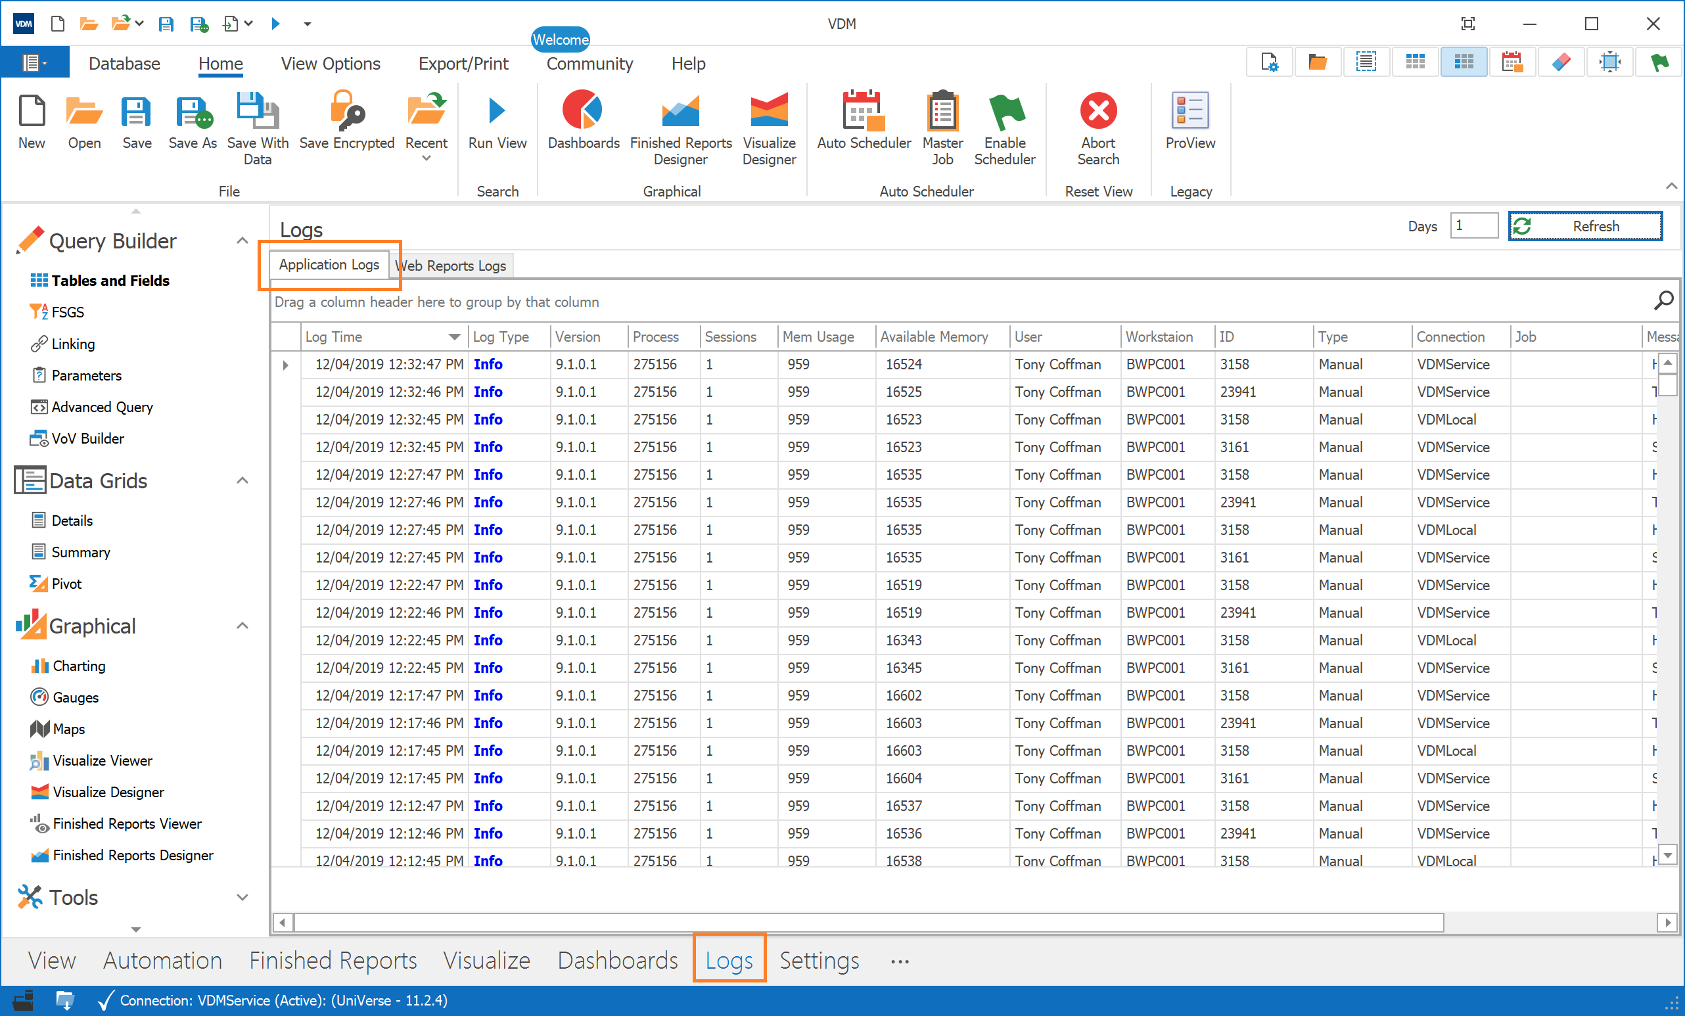Screen dimensions: 1685x1016
Task: Click the calendar icon in top-right toolbar
Action: click(x=1512, y=63)
